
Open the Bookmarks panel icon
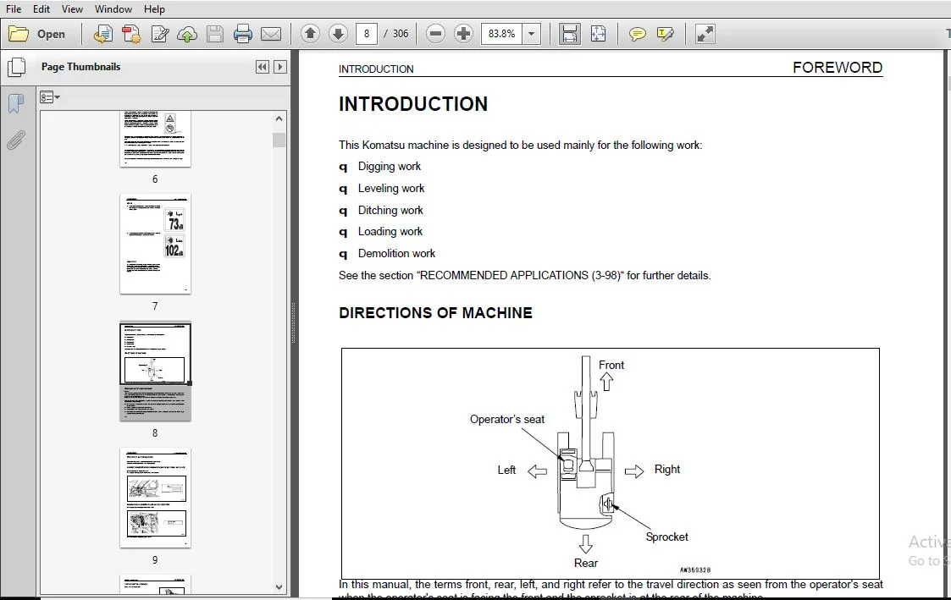[16, 103]
